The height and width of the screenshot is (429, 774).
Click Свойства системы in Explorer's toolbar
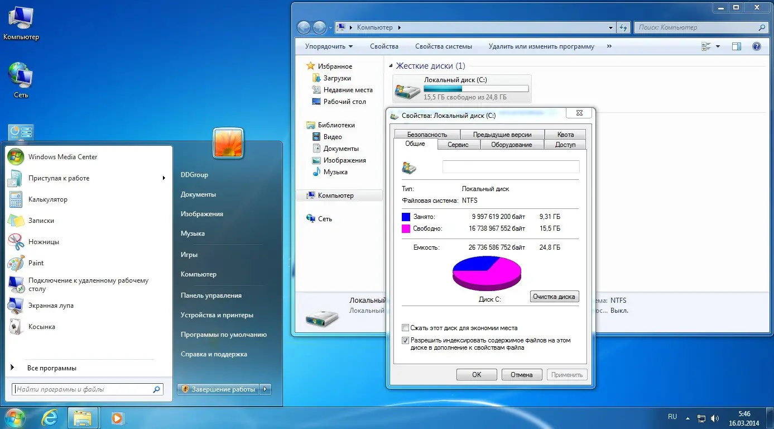click(x=444, y=47)
